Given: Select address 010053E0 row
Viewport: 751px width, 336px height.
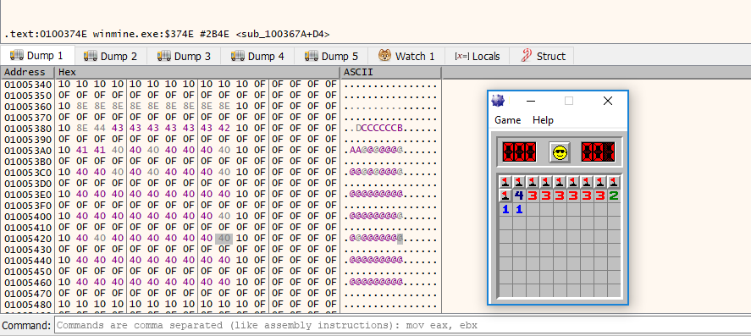Looking at the screenshot, I should pos(221,195).
